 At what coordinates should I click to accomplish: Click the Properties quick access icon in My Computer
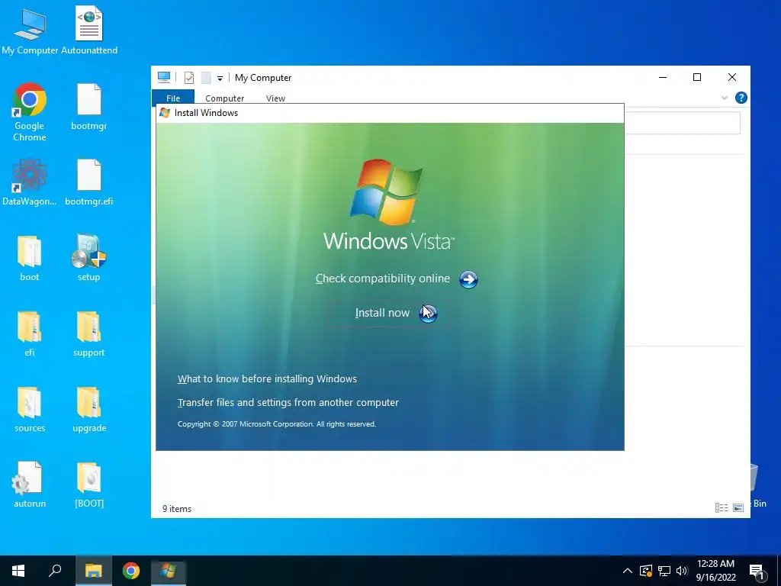(189, 78)
